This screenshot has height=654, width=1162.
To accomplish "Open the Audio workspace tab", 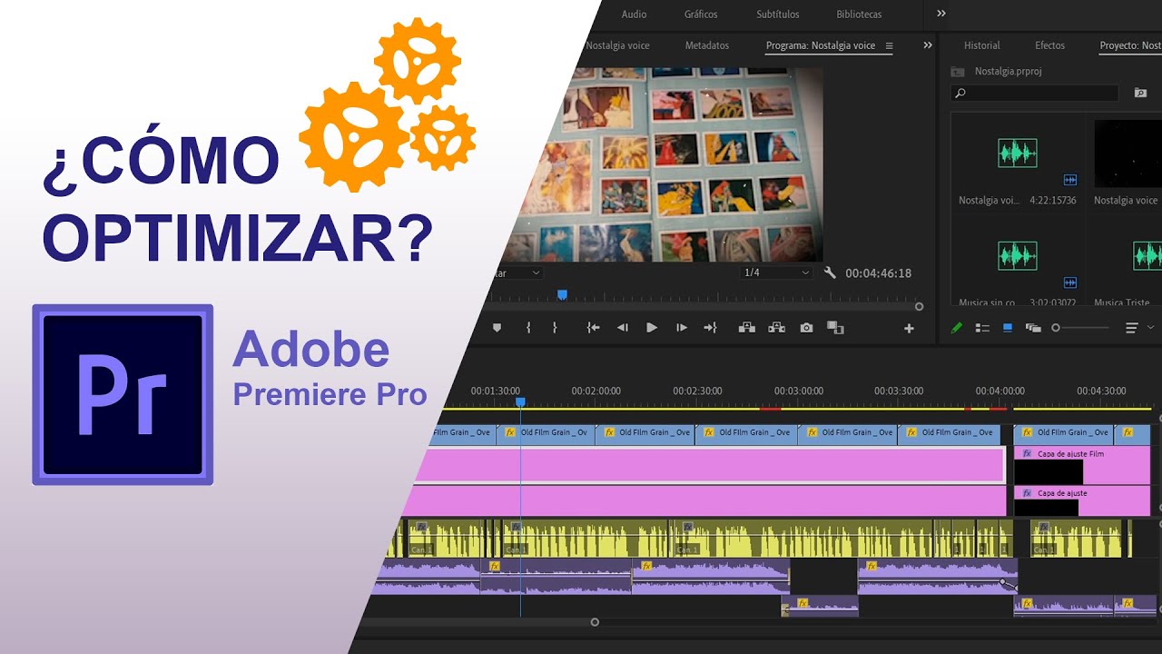I will click(634, 15).
